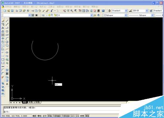
Task: Expand the undo history dropdown arrow
Action: (55, 11)
